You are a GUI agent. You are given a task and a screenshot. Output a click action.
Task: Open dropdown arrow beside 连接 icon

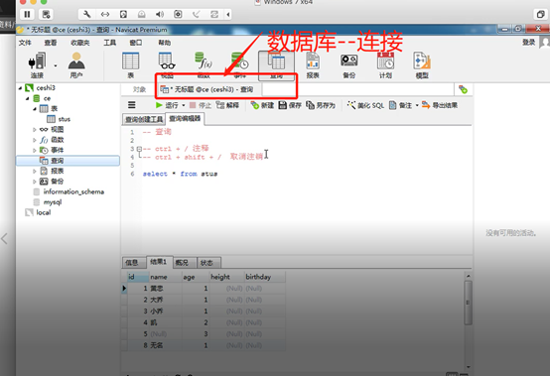(x=56, y=65)
